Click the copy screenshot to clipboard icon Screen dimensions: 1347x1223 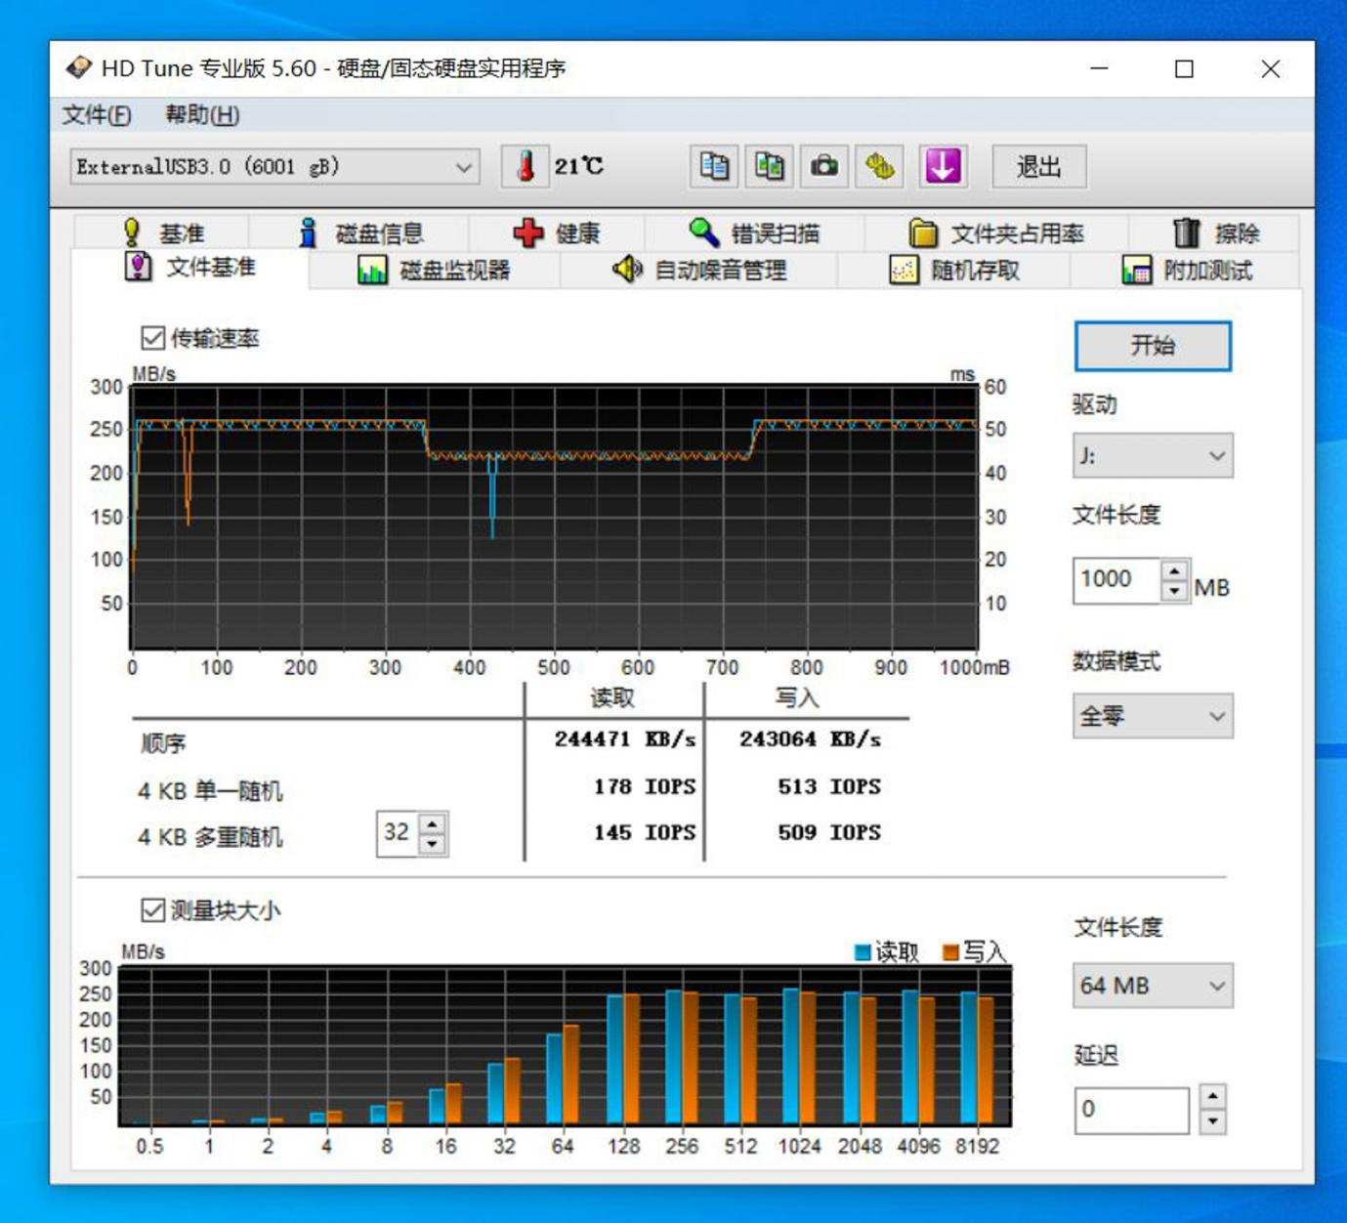770,166
